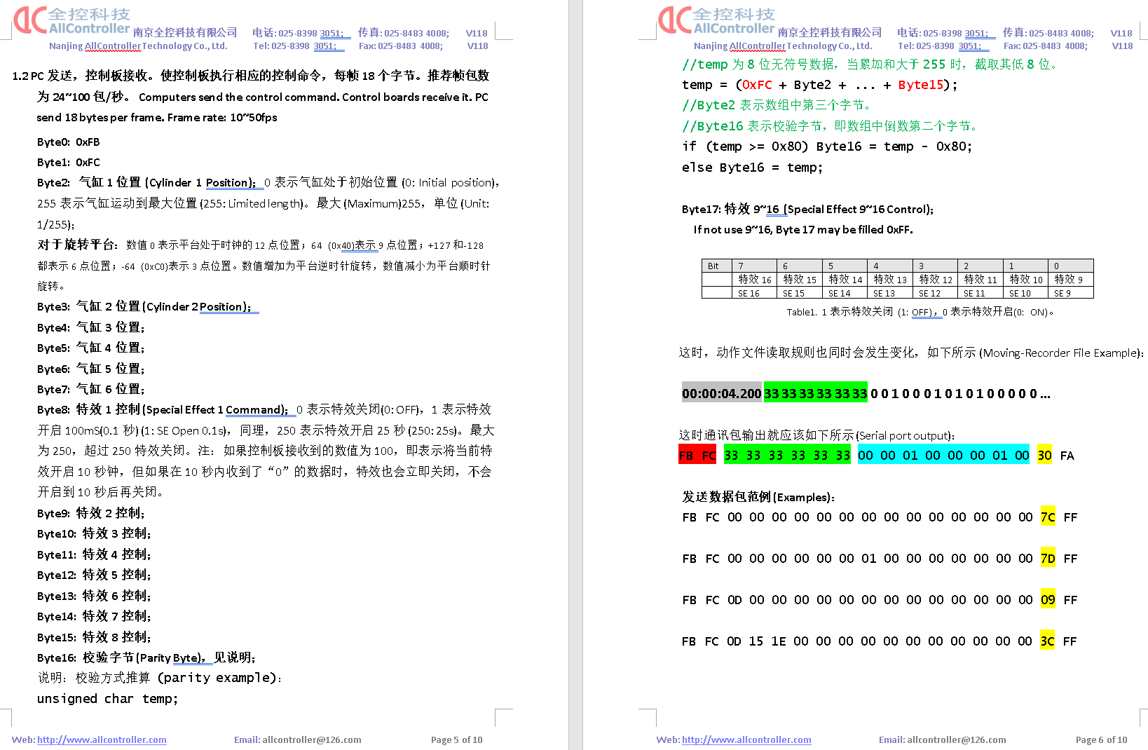Click the AllController logo on page 5 header
1148x750 pixels.
(72, 20)
